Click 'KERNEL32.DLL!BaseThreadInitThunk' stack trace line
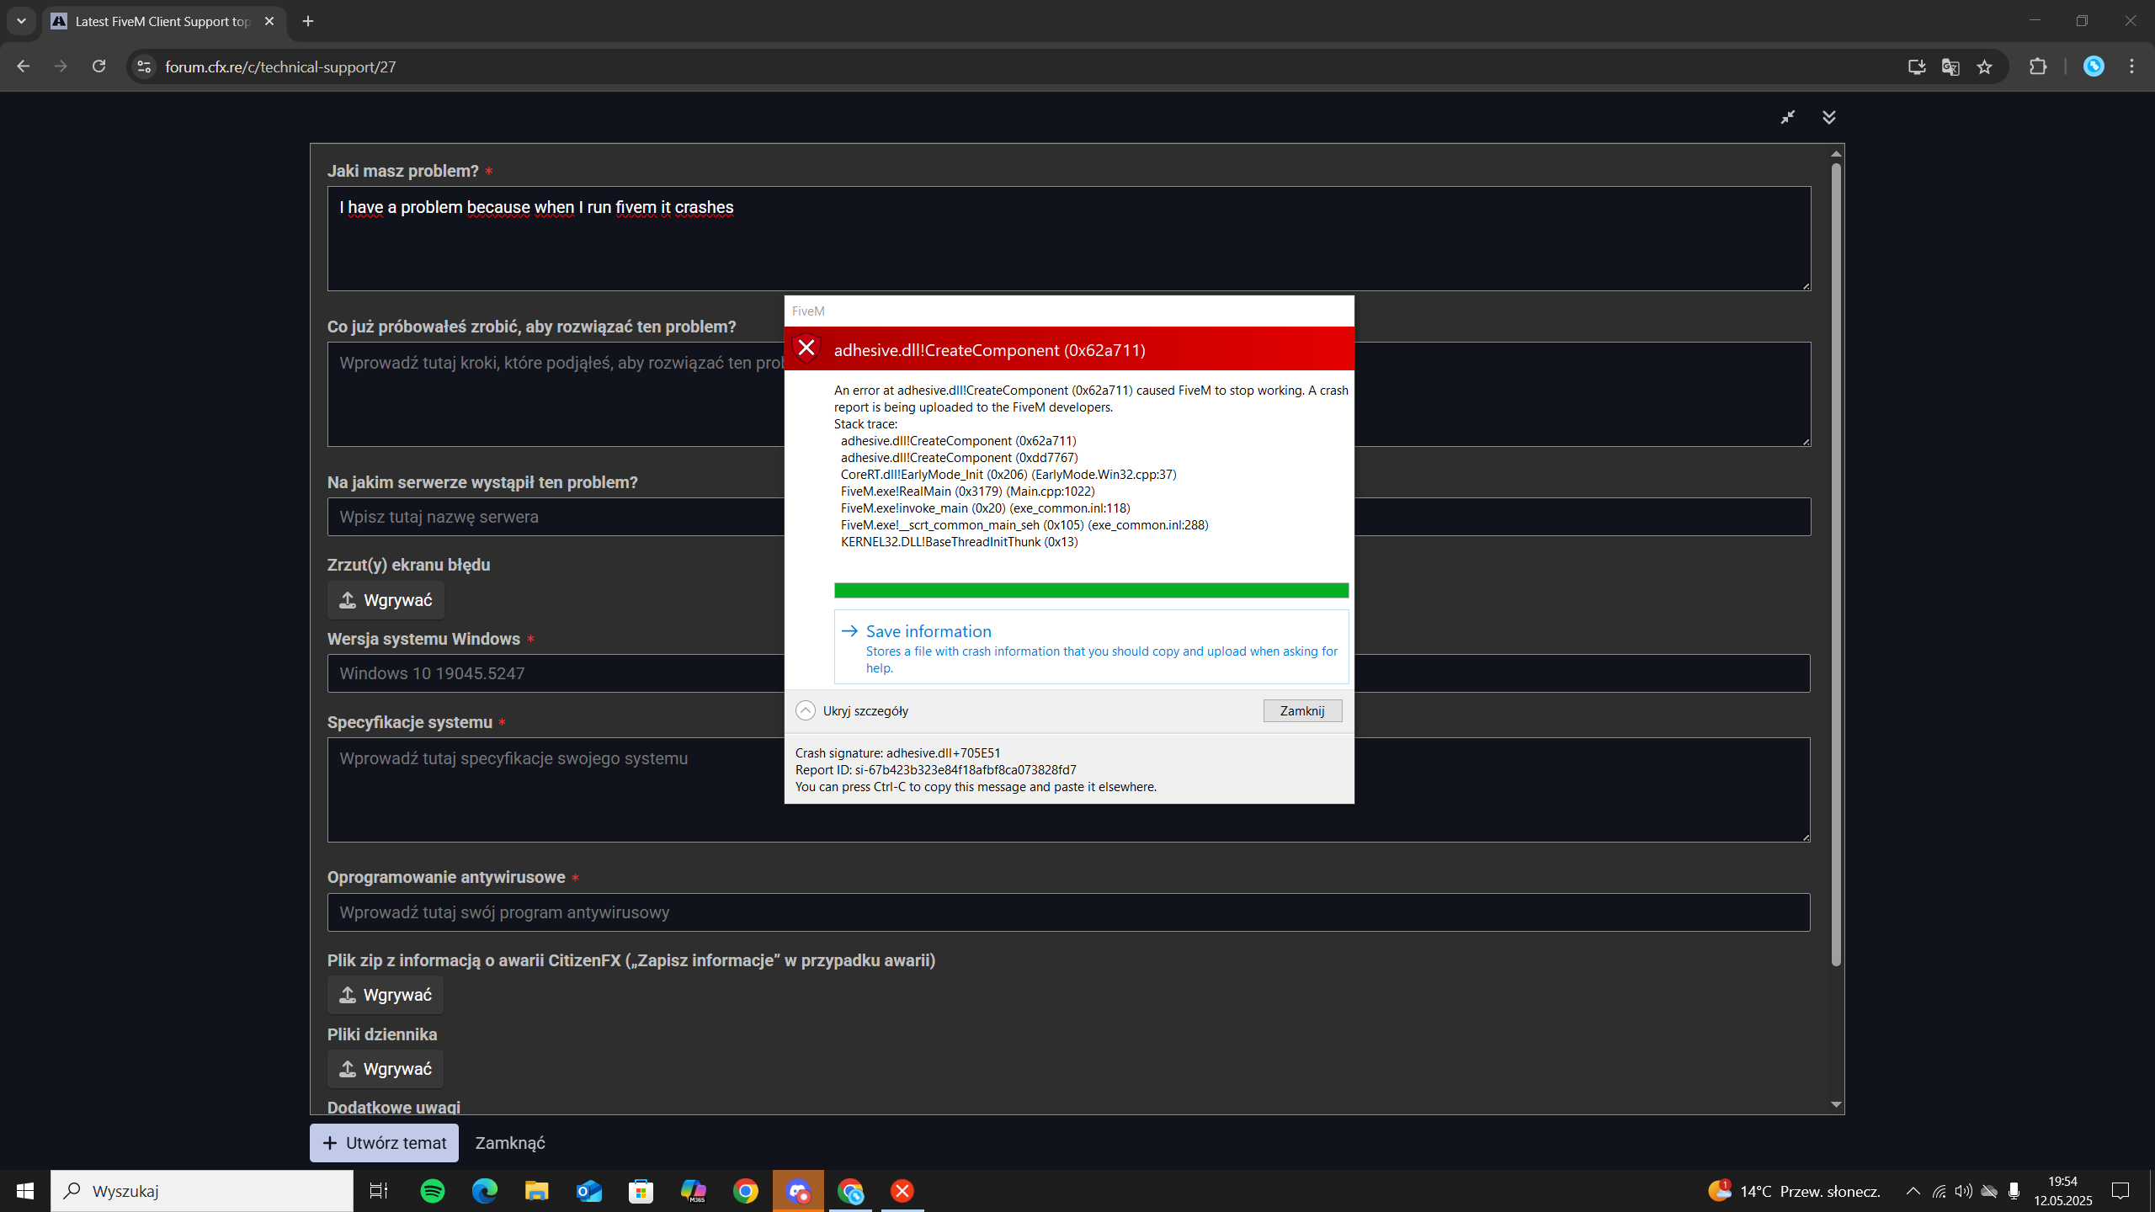This screenshot has width=2155, height=1212. (959, 542)
